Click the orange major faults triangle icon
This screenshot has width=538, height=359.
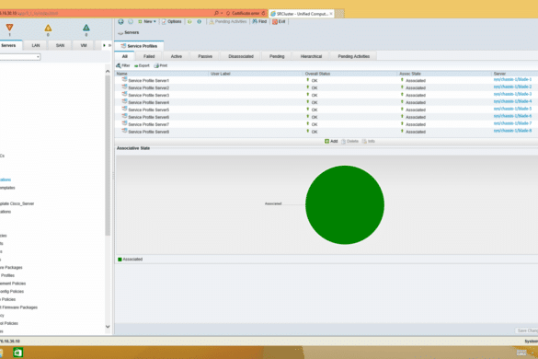[x=48, y=29]
